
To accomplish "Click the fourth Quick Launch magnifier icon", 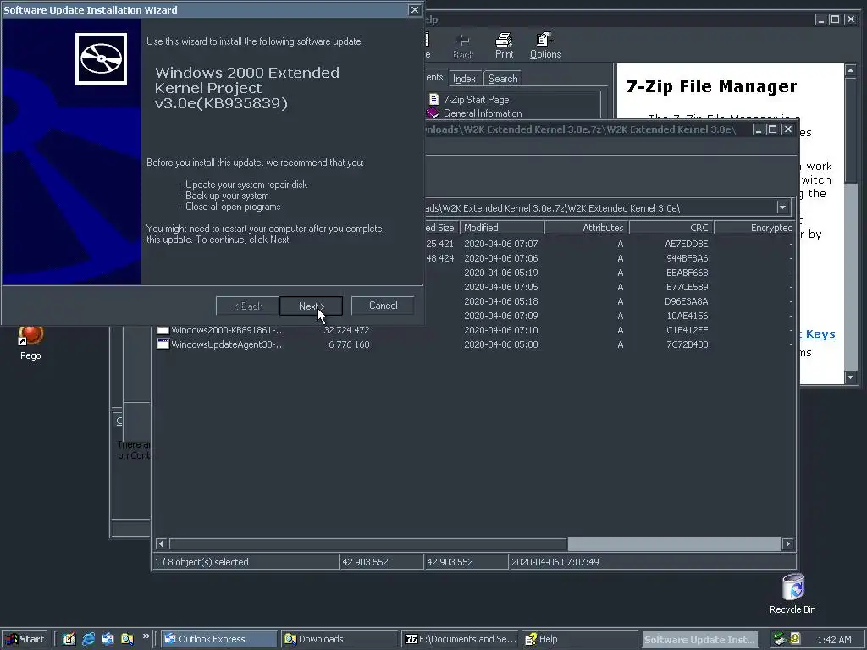I will point(127,639).
